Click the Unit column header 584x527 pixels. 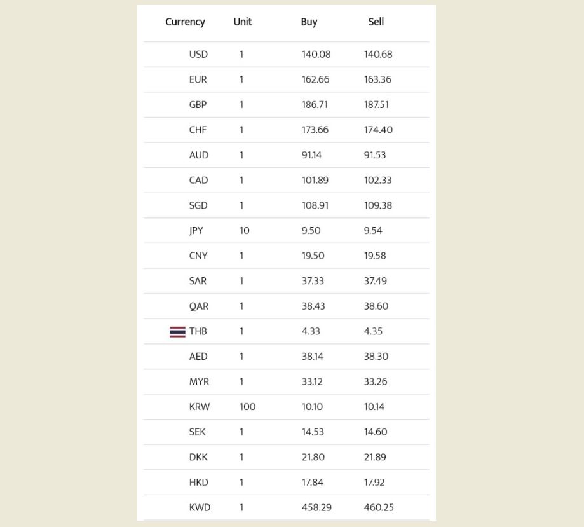[x=243, y=22]
